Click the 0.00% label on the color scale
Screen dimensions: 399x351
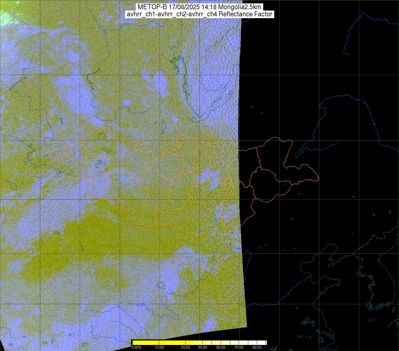point(136,347)
